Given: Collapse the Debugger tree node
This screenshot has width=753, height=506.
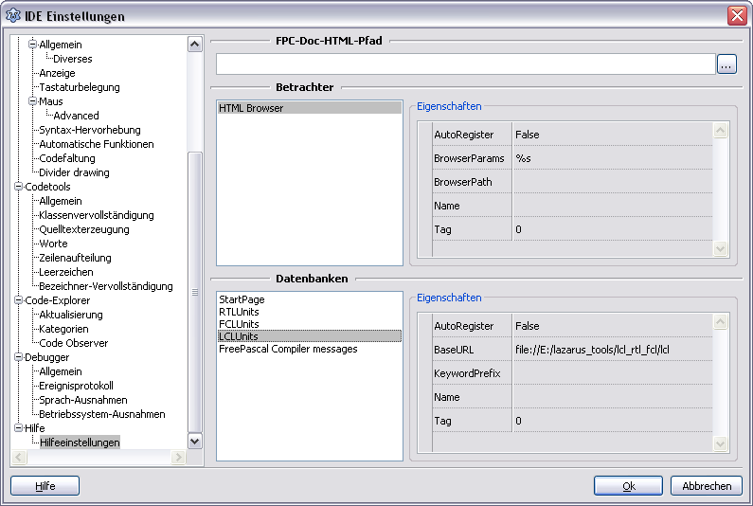Looking at the screenshot, I should [18, 357].
